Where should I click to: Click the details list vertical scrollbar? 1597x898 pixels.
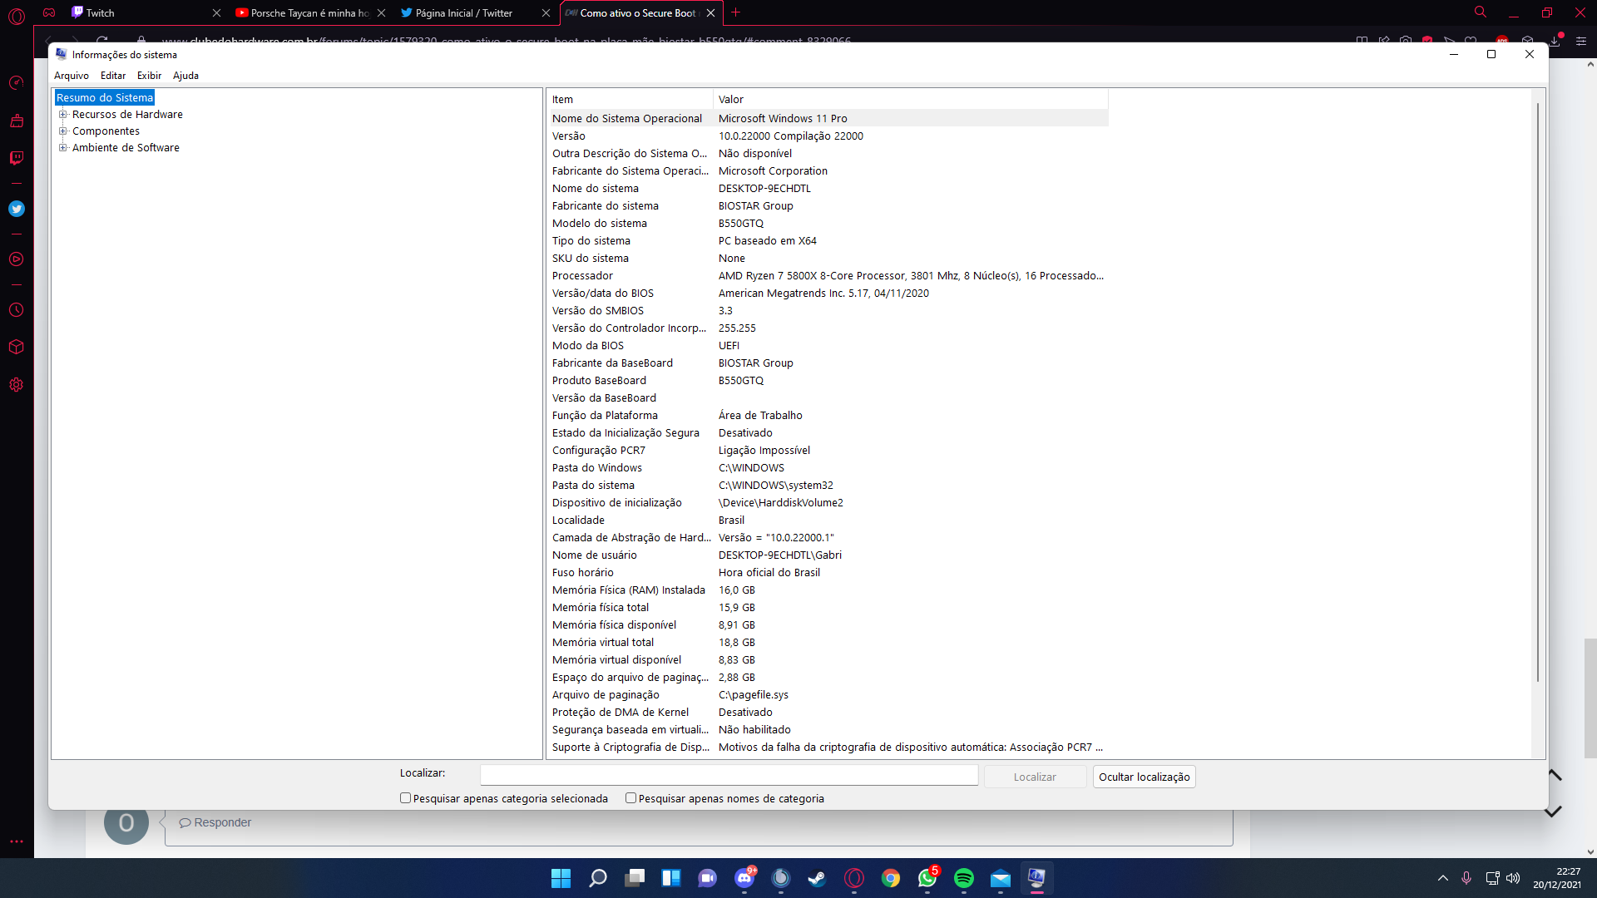click(1538, 391)
